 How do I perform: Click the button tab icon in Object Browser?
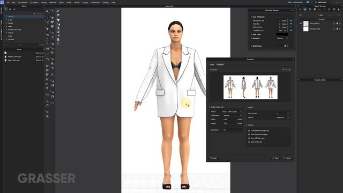[x=315, y=10]
